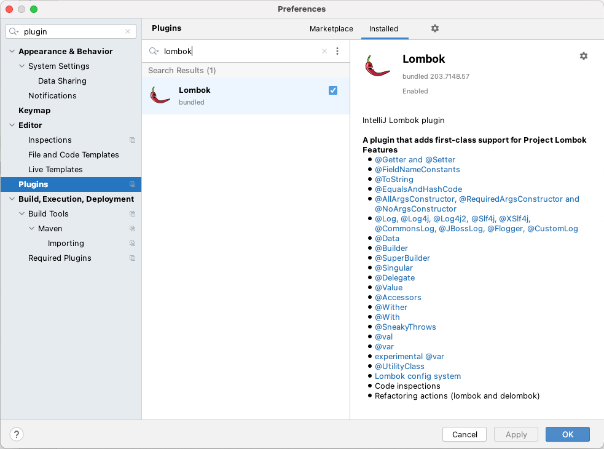Screen dimensions: 604x449
Task: Click the project-level icon next to Required Plugins
Action: pyautogui.click(x=133, y=258)
